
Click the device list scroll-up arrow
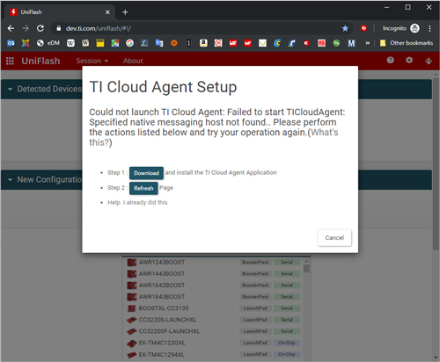pyautogui.click(x=306, y=261)
